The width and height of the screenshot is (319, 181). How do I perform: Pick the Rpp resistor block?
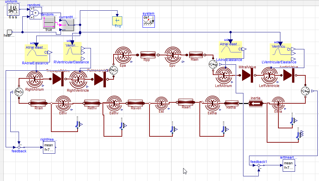[147, 55]
